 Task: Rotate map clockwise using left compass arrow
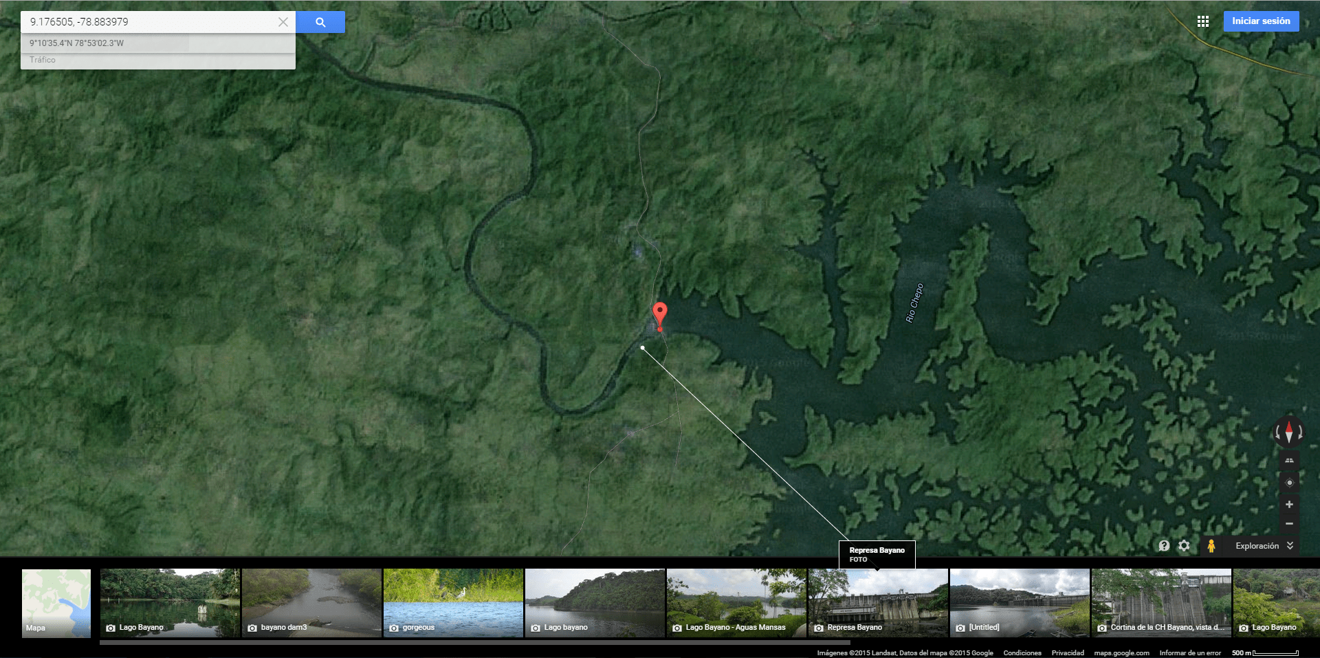point(1277,433)
